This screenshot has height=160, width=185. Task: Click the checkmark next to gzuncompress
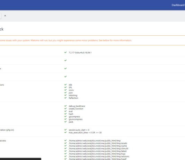pos(65,119)
